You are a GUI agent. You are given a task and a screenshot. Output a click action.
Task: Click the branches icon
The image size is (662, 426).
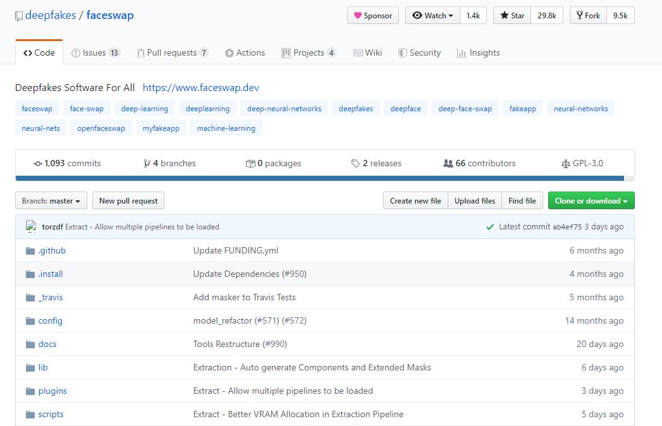click(147, 164)
